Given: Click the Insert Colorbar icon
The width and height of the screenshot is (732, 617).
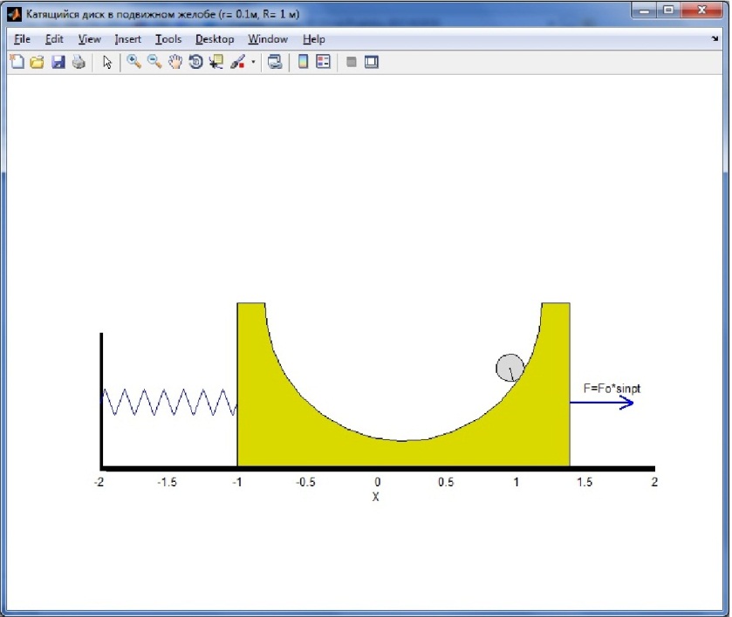Looking at the screenshot, I should [303, 62].
